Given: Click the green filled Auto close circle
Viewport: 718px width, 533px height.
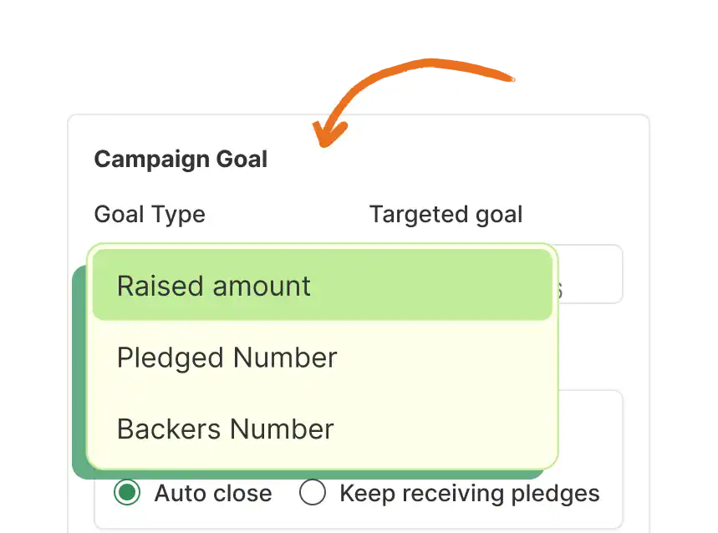Looking at the screenshot, I should coord(127,493).
